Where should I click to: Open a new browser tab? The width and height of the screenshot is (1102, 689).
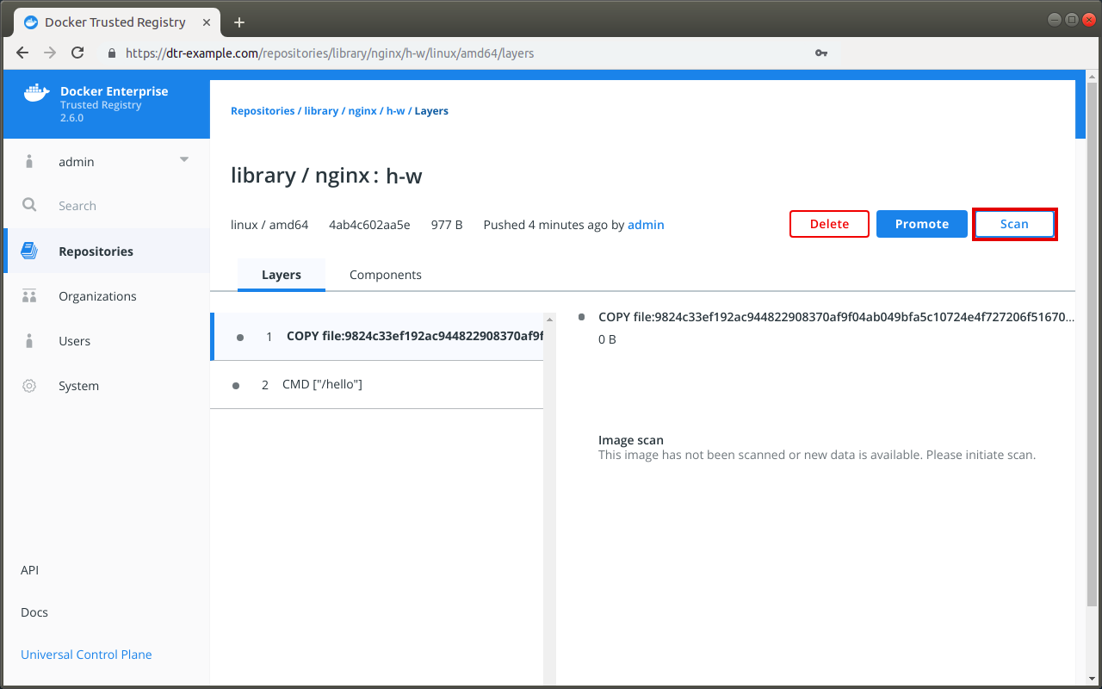tap(239, 22)
